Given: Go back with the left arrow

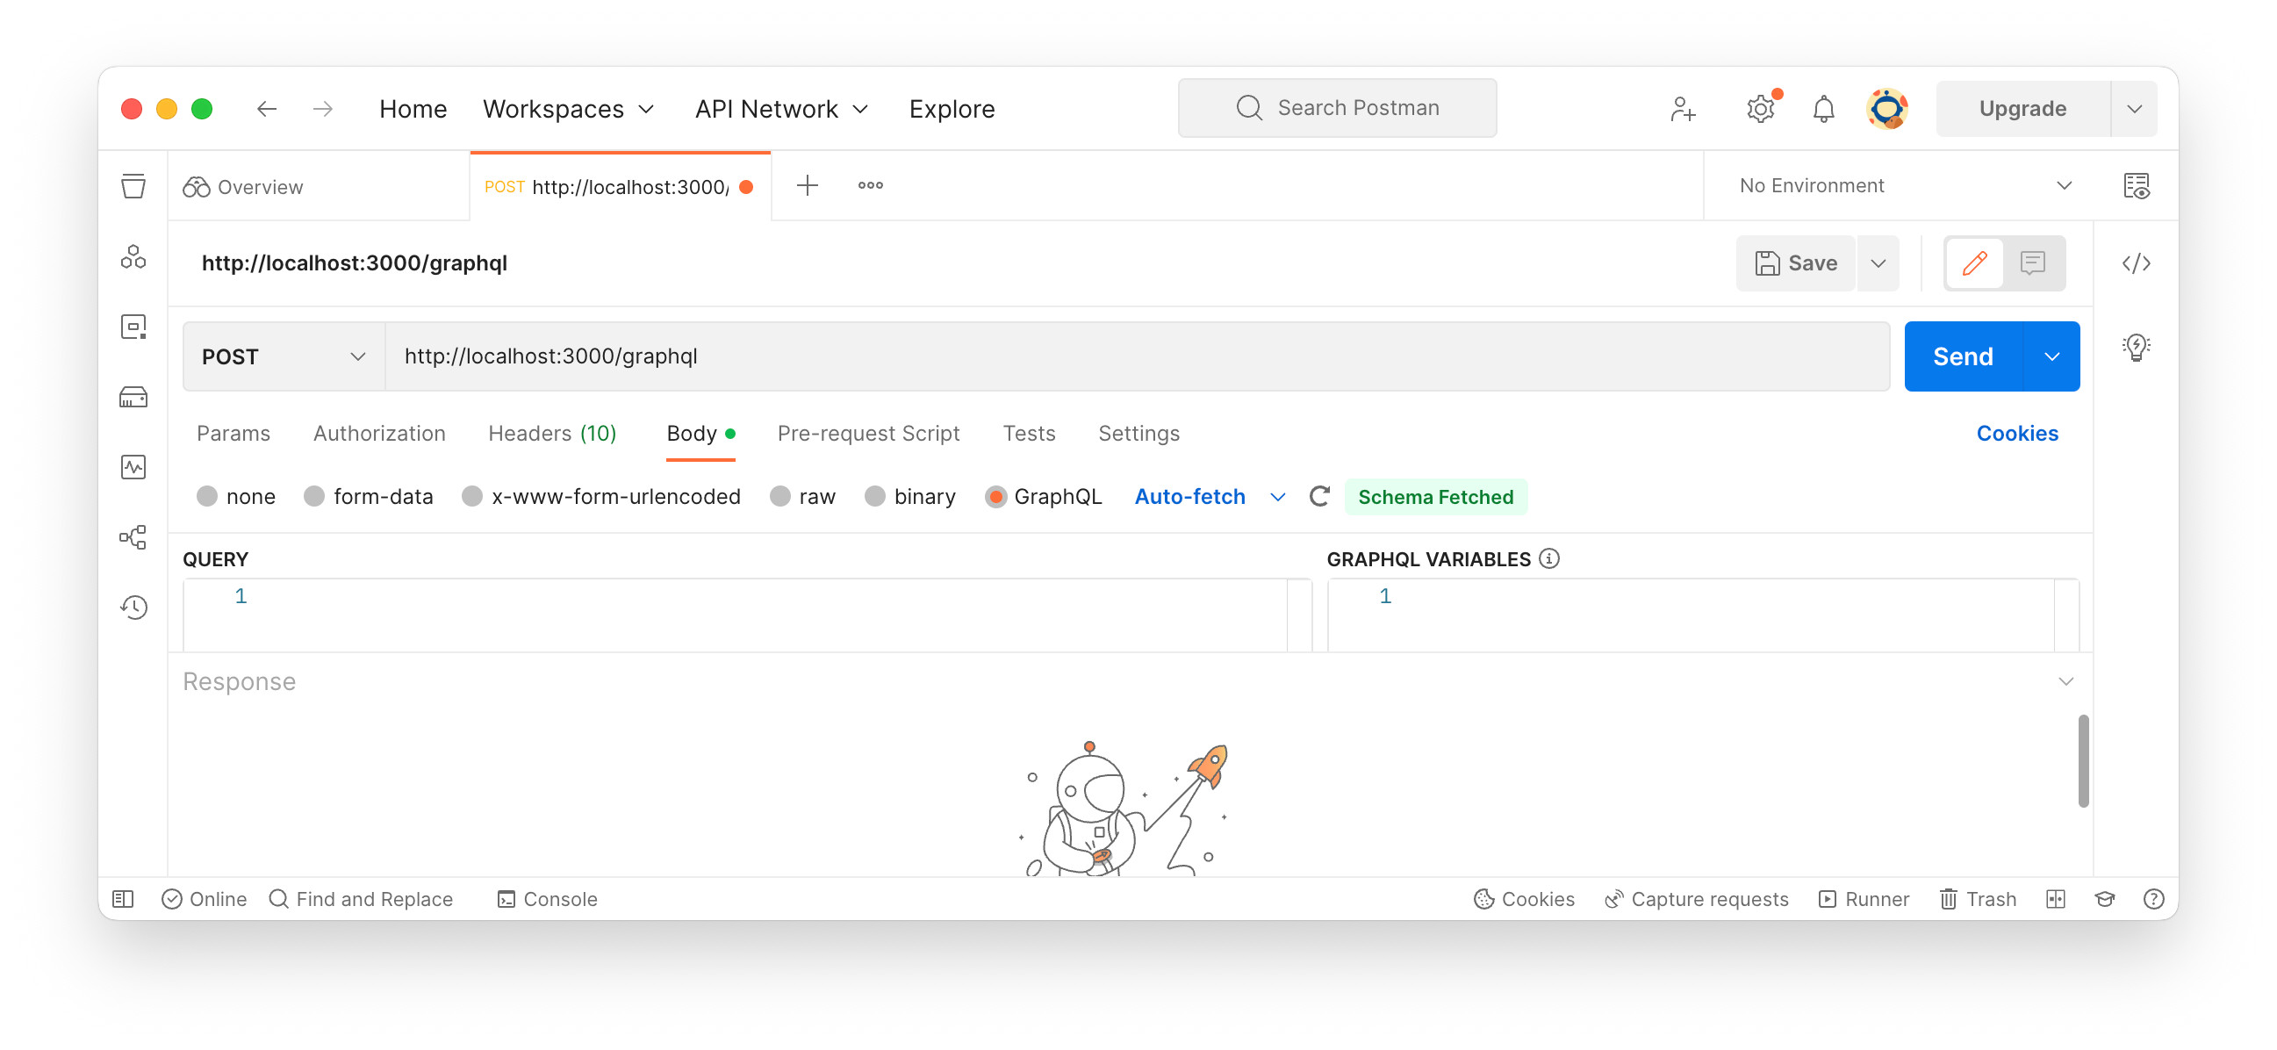Looking at the screenshot, I should [266, 109].
